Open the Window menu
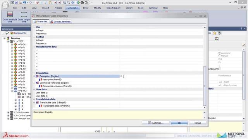This screenshot has height=139, width=248. (x=153, y=8)
